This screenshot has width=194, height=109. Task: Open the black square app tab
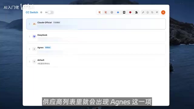coord(124,12)
